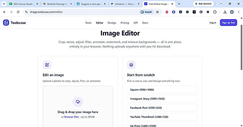
Task: Open the Extensions puzzle piece menu
Action: click(215, 12)
